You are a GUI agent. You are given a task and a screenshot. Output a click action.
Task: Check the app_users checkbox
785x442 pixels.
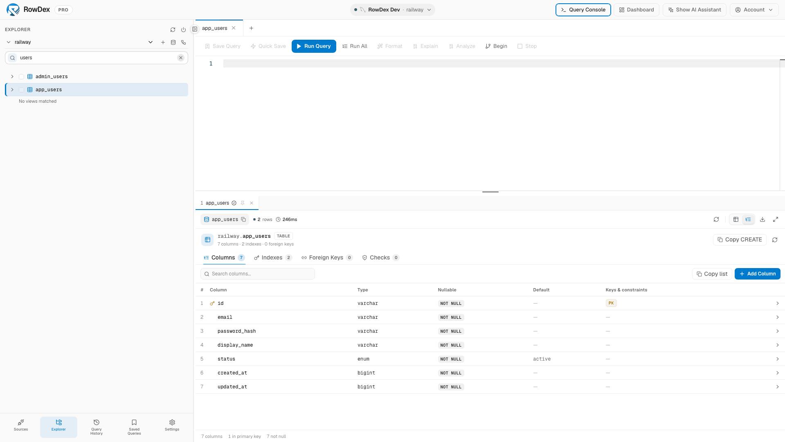tap(22, 90)
